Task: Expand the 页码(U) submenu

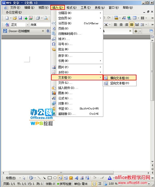Action: 77,28
